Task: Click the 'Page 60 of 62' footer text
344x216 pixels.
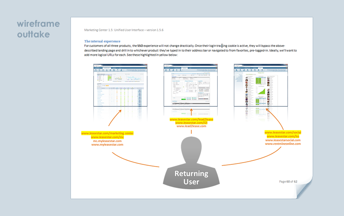Action: [x=288, y=181]
